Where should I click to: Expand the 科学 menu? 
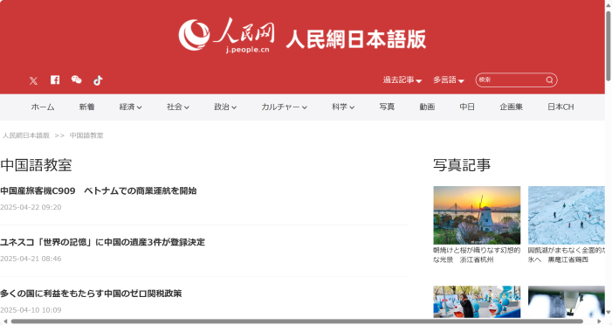tap(343, 107)
